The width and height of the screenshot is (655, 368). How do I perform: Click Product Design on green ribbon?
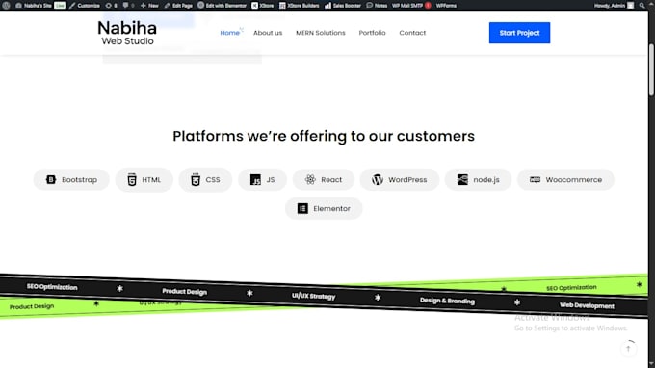pyautogui.click(x=32, y=306)
